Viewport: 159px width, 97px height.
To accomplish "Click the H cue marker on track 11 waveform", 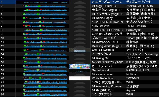I will 41,42.
